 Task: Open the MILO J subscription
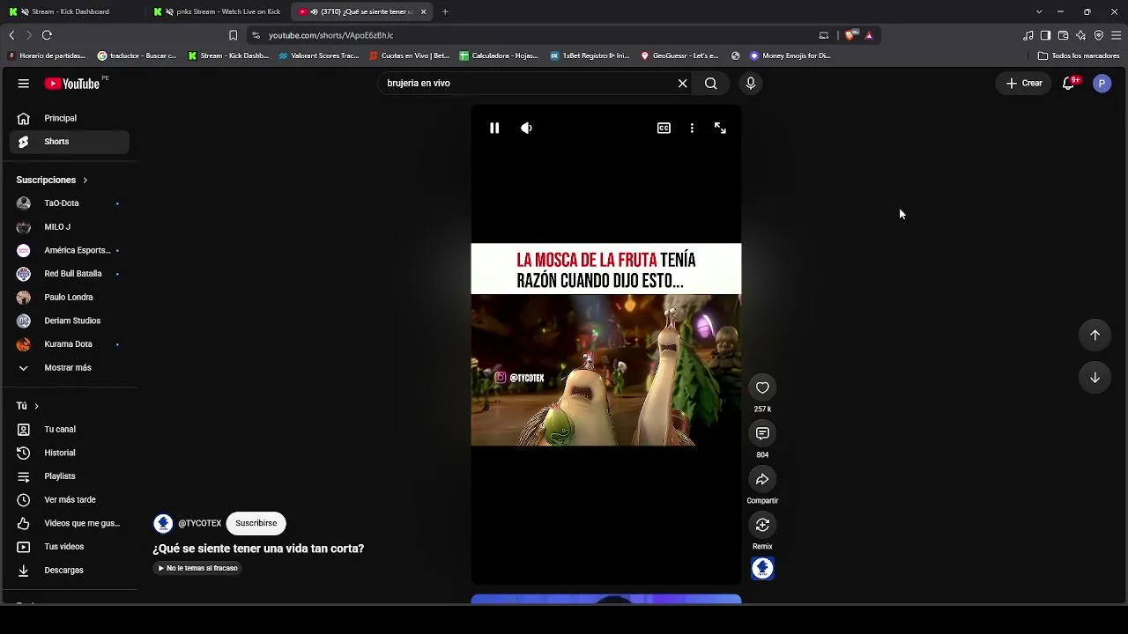point(70,227)
